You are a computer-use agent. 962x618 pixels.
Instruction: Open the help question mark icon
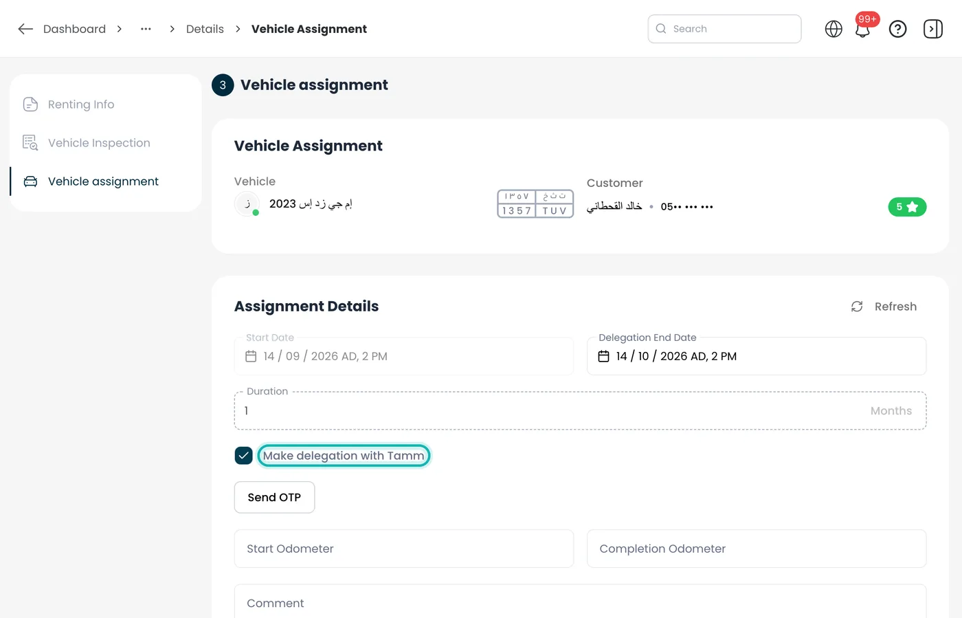(x=897, y=29)
